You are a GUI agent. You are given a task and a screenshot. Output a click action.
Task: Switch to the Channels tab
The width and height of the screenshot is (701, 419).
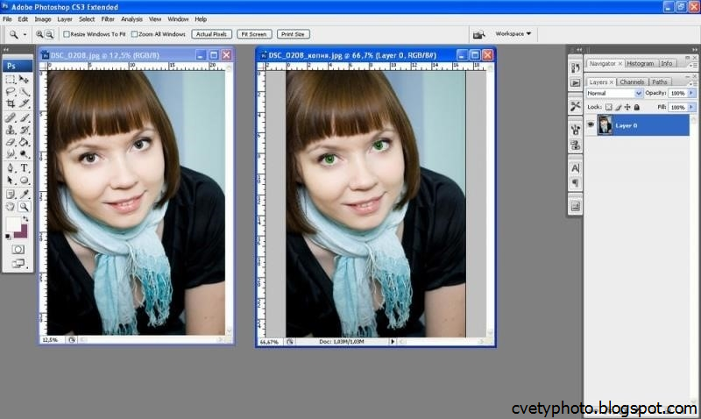point(632,82)
